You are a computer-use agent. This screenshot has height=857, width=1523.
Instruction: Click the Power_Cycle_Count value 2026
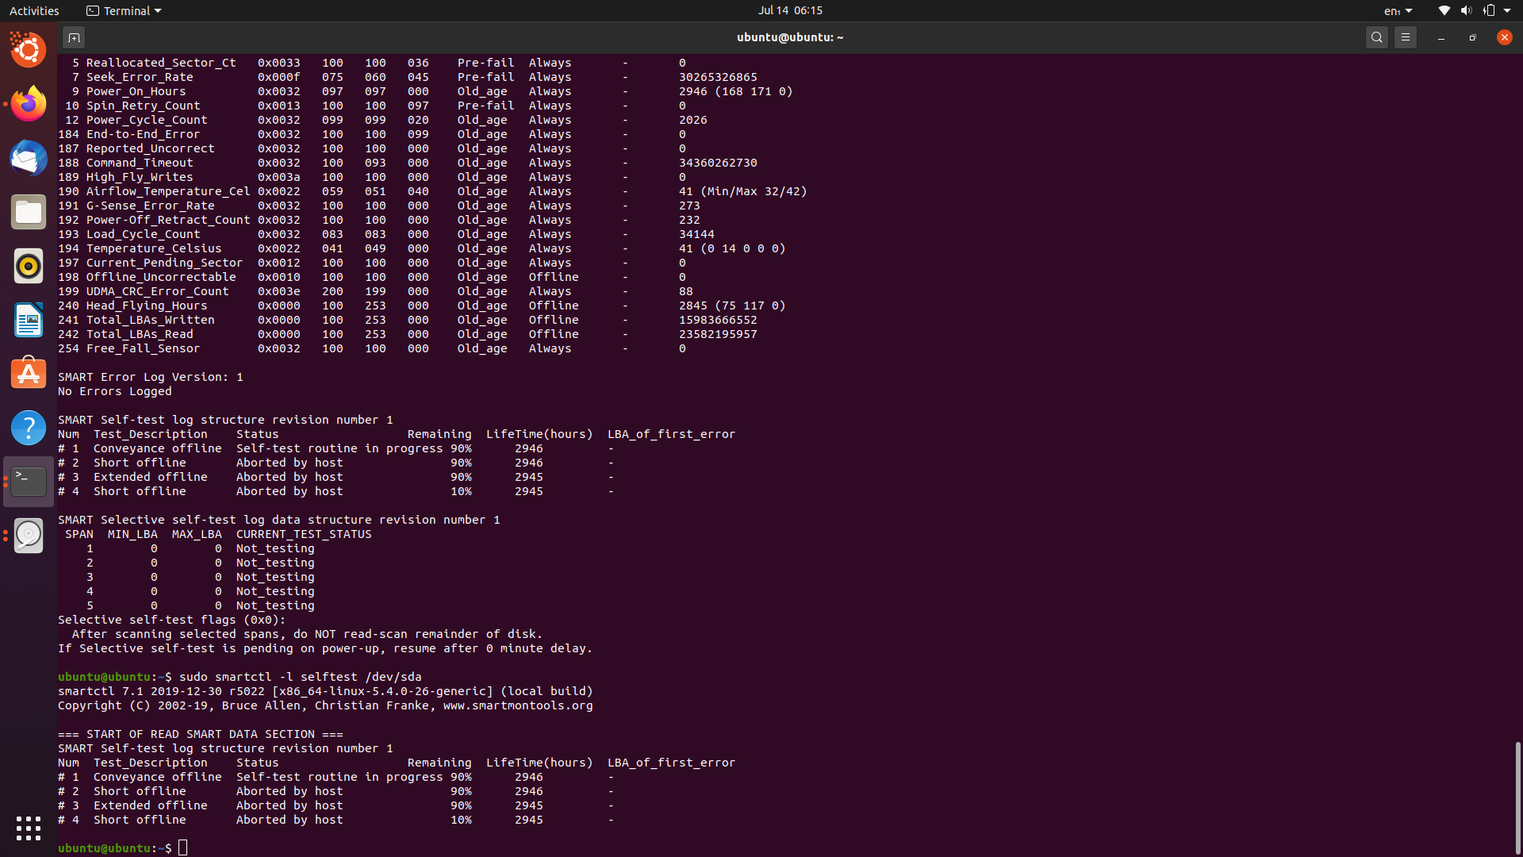[x=693, y=120]
